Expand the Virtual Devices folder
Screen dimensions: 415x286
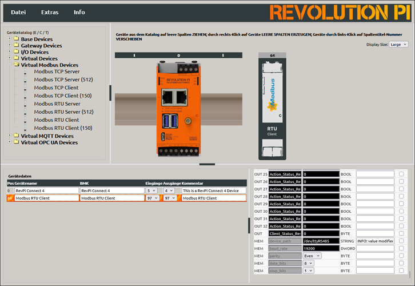pyautogui.click(x=10, y=58)
